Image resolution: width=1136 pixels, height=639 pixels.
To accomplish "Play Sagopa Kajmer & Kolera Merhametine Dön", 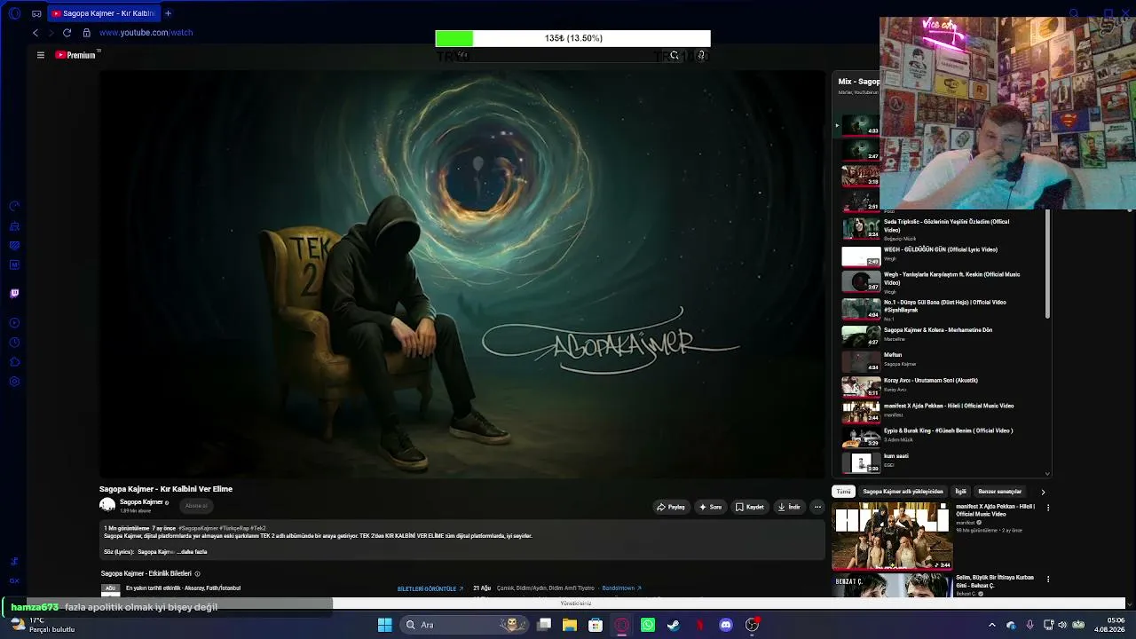I will point(941,335).
